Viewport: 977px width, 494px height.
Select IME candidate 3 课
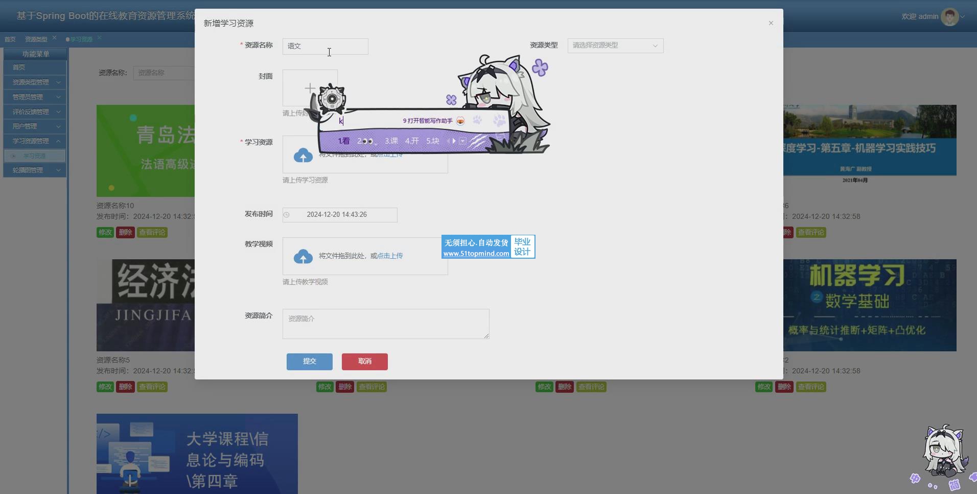tap(391, 141)
